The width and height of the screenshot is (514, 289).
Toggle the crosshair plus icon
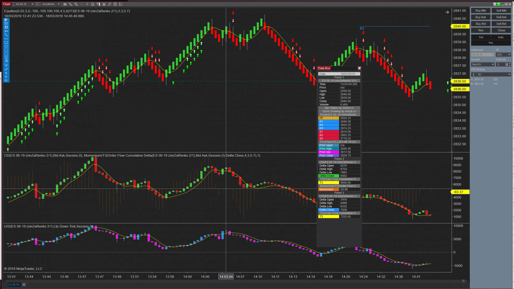[x=87, y=4]
